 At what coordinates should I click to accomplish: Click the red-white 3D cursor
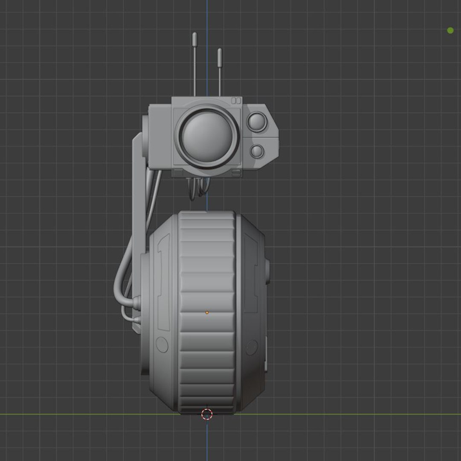click(x=207, y=414)
